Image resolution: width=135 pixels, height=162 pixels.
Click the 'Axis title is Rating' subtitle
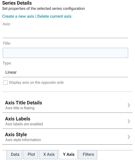[20, 108]
